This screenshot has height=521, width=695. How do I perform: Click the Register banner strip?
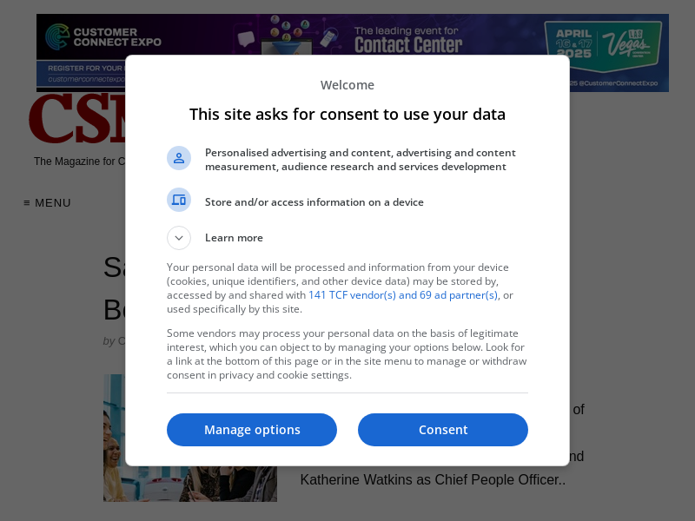tap(83, 68)
